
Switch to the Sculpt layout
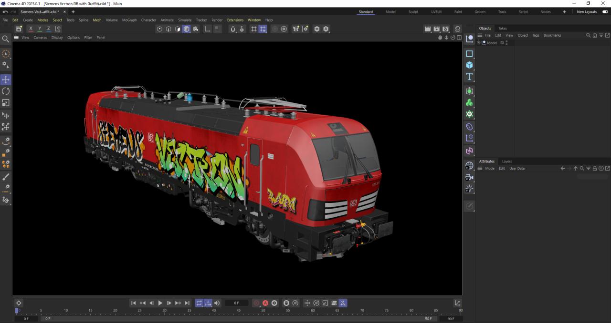[413, 12]
